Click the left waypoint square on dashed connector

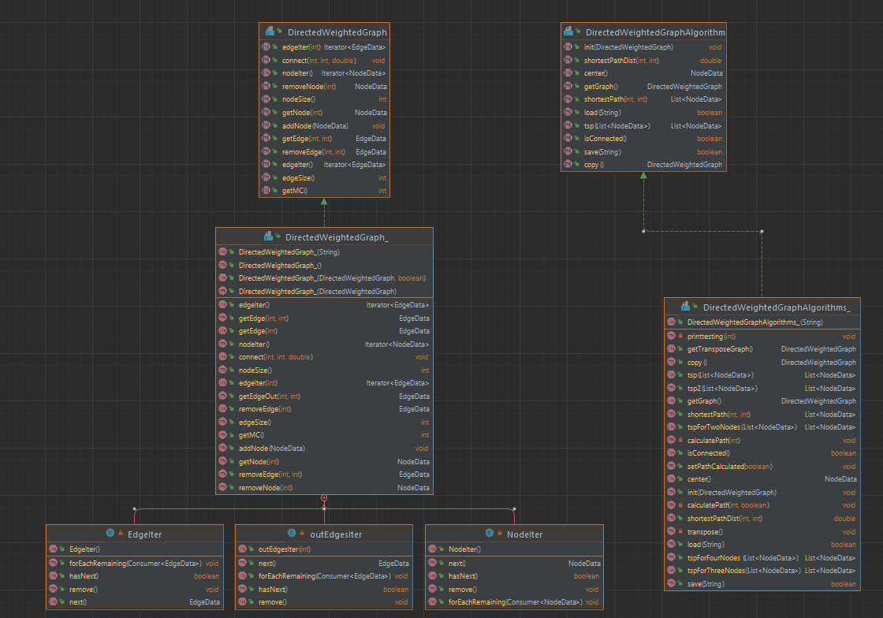coord(643,232)
